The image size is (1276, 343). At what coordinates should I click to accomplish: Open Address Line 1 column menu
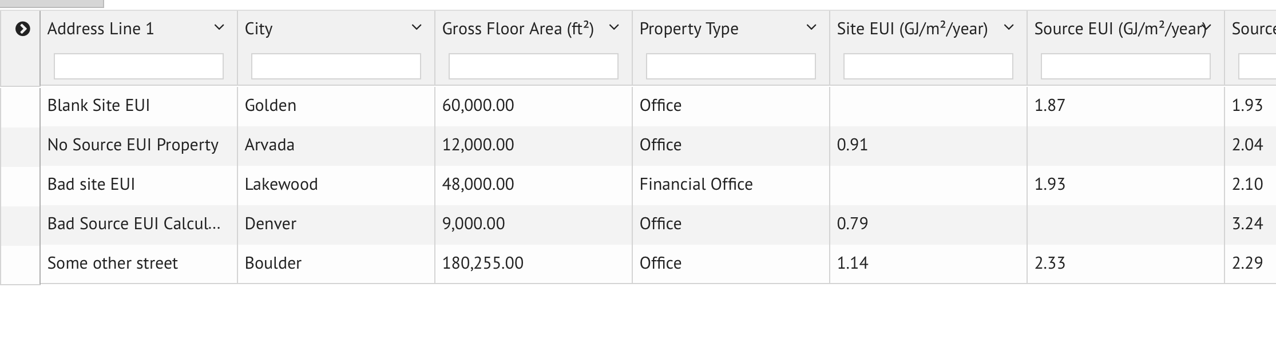(x=219, y=27)
